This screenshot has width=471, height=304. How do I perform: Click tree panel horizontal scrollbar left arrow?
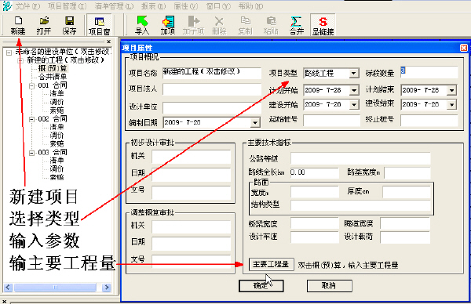point(9,288)
